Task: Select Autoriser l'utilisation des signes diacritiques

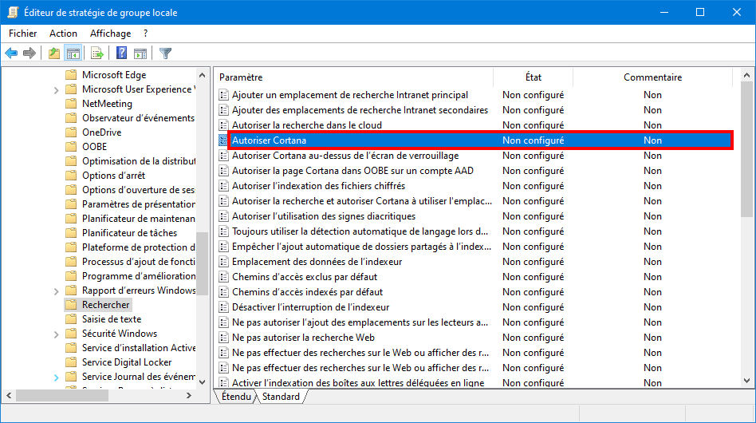Action: click(324, 216)
